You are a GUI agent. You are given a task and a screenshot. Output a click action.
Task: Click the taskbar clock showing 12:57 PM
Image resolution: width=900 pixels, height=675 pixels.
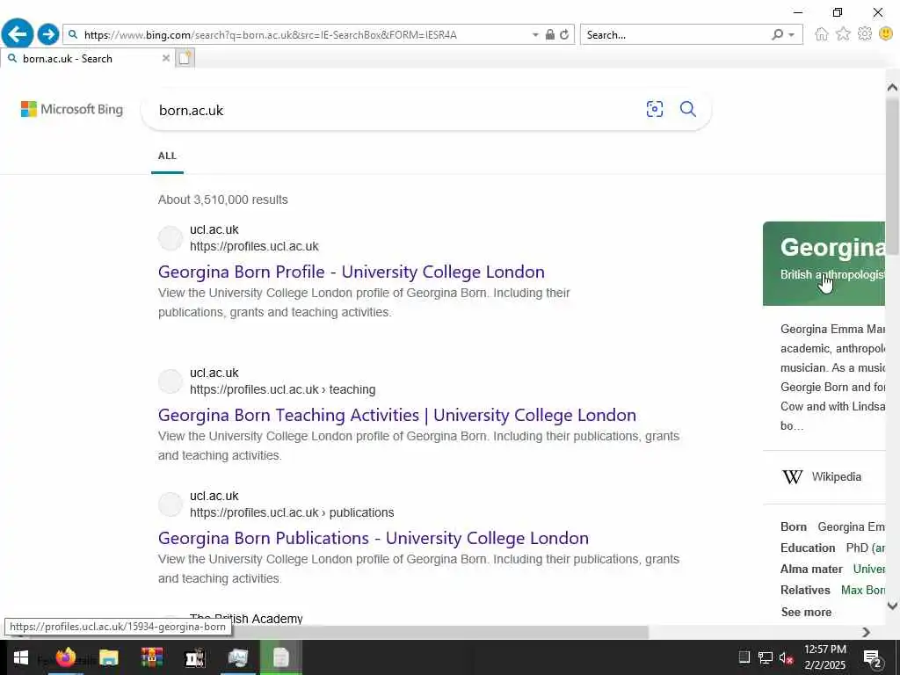pos(824,650)
